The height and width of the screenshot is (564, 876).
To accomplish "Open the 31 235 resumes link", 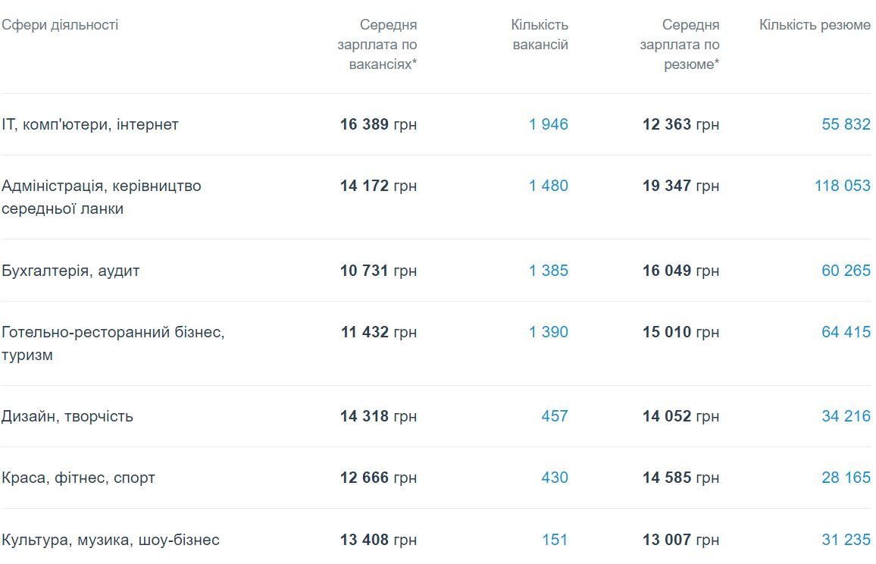I will [x=846, y=540].
